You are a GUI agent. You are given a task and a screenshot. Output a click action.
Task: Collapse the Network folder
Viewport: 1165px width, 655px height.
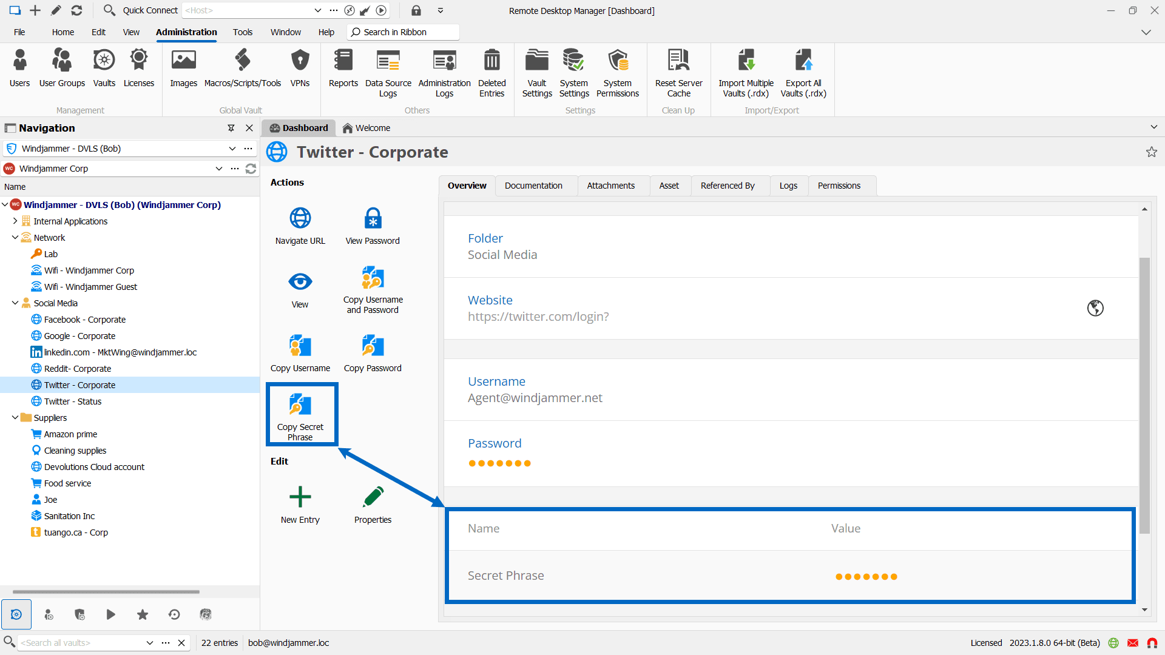click(x=15, y=238)
